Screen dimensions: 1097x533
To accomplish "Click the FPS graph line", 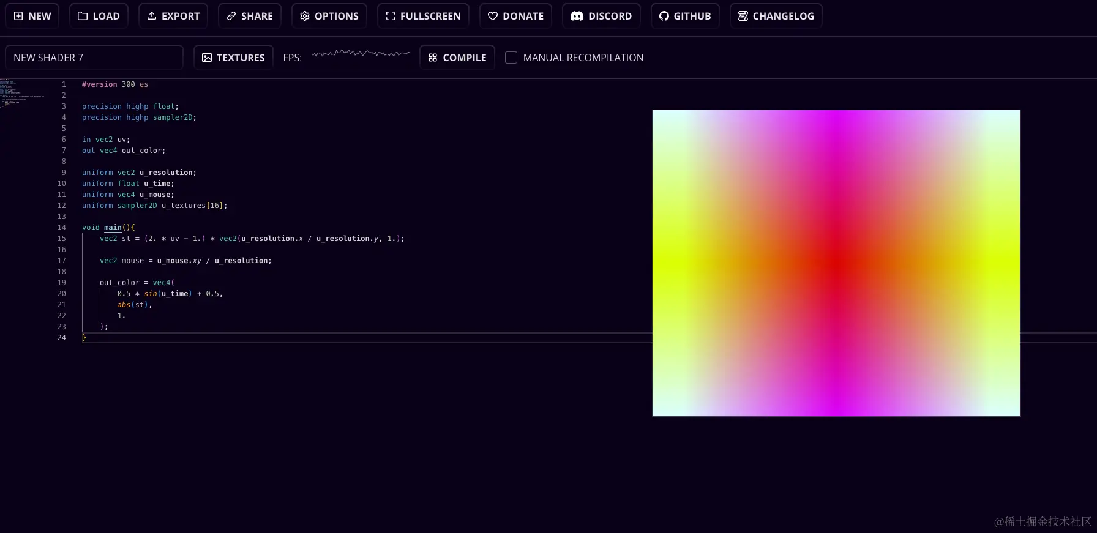I will coord(360,54).
